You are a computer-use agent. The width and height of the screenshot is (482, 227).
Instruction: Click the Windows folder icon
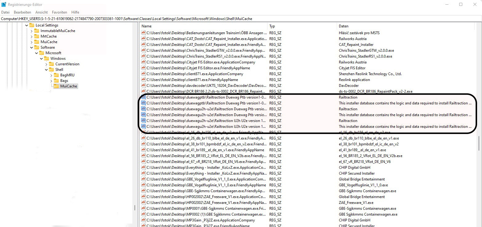46,59
